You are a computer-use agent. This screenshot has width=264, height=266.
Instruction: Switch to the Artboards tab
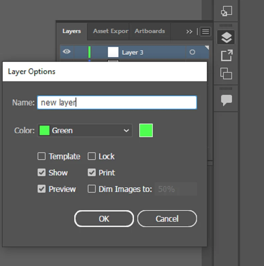150,31
